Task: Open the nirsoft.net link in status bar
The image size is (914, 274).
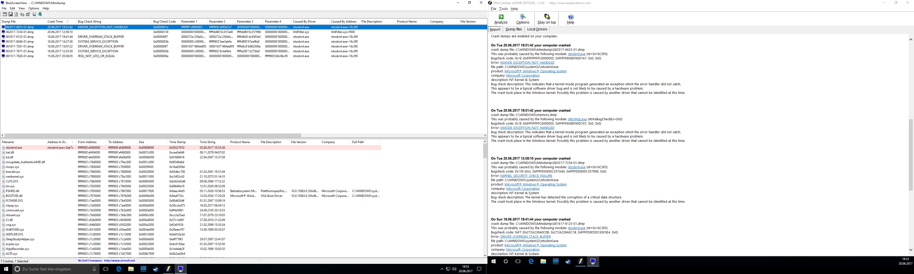Action: (x=119, y=261)
